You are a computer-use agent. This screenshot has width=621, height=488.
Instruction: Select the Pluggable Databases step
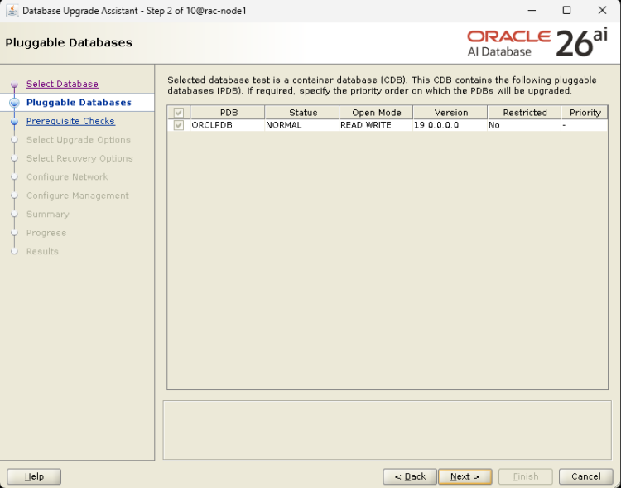79,102
